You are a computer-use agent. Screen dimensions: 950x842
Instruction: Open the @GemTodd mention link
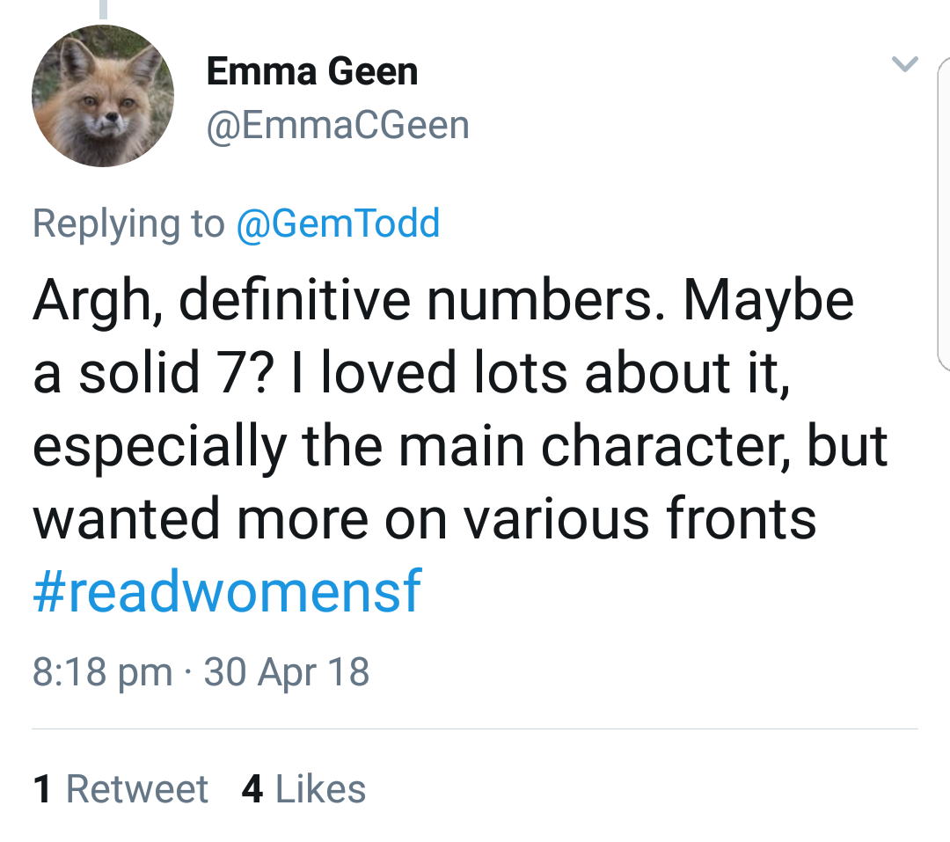[x=338, y=223]
